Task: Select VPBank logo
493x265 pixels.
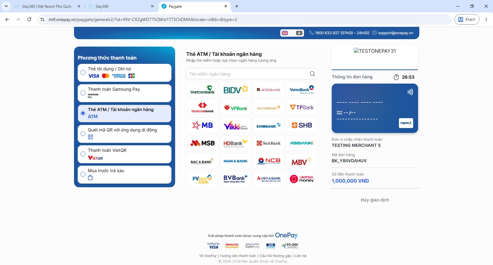Action: point(236,108)
